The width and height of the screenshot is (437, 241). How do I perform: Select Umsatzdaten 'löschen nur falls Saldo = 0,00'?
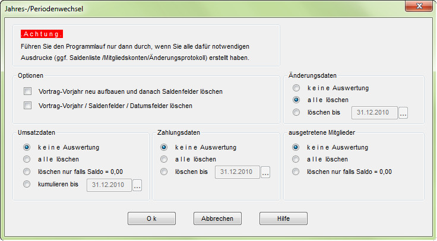coord(27,172)
